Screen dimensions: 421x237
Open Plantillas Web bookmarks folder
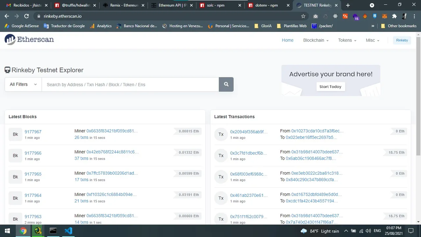coord(292,26)
